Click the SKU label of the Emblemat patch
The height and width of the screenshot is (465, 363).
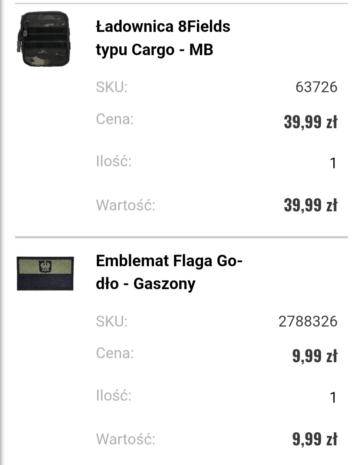(x=112, y=321)
